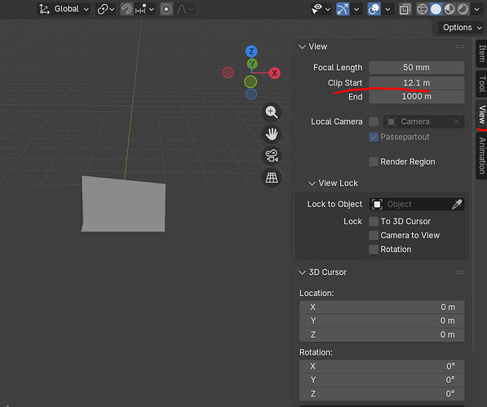Switch perspective/orthographic with grid icon
The width and height of the screenshot is (487, 407).
tap(272, 178)
